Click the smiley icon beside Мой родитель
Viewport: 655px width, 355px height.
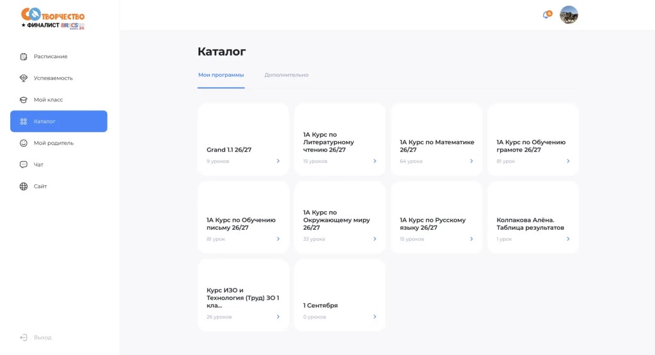coord(24,143)
